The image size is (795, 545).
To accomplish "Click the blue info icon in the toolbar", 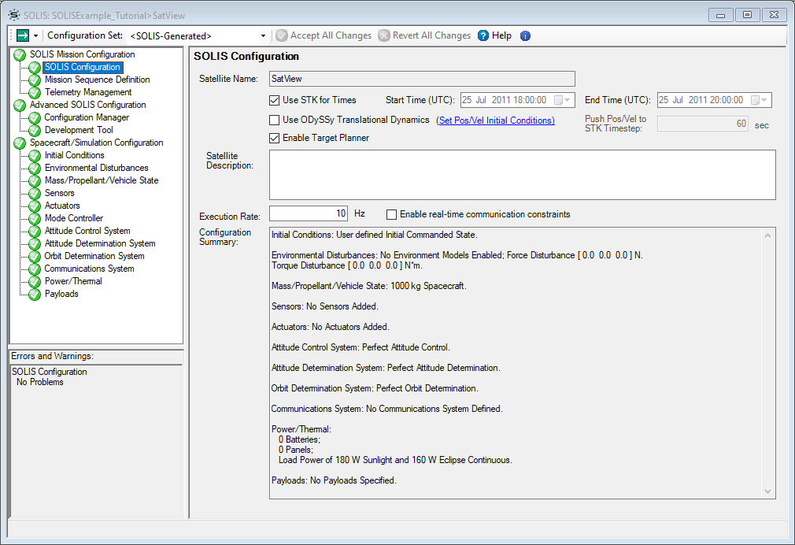I will click(525, 35).
